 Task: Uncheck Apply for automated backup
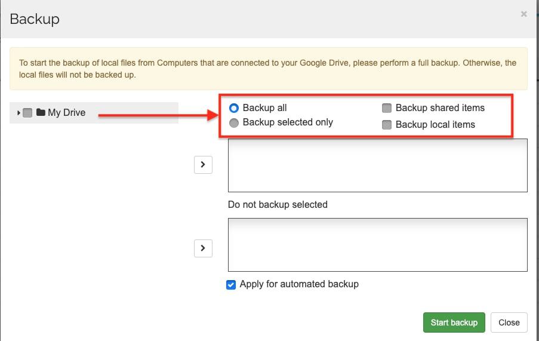tap(231, 285)
